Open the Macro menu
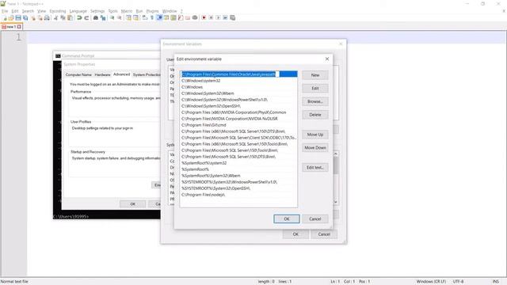This screenshot has height=285, width=507. [x=127, y=11]
